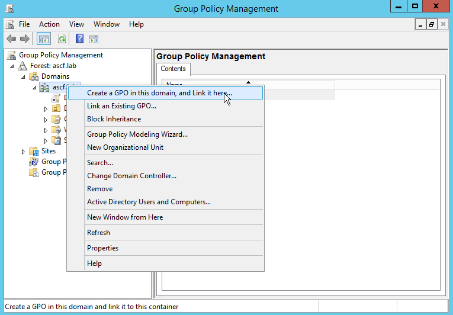Toggle the Show/Hide Console Tree toolbar icon
Image resolution: width=453 pixels, height=315 pixels.
pyautogui.click(x=44, y=38)
